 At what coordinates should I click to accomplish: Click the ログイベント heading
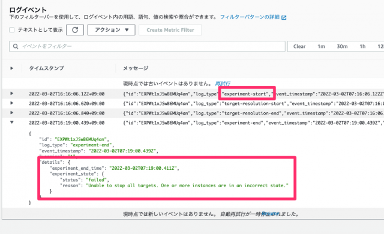pos(28,10)
